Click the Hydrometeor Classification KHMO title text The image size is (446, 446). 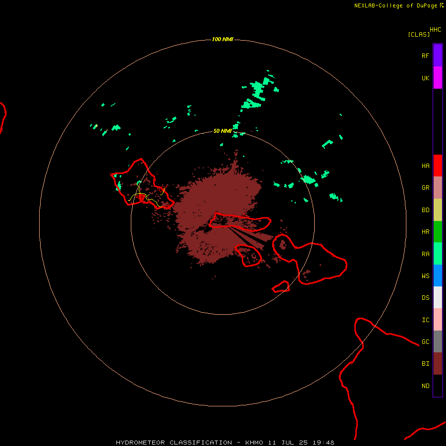tap(225, 443)
